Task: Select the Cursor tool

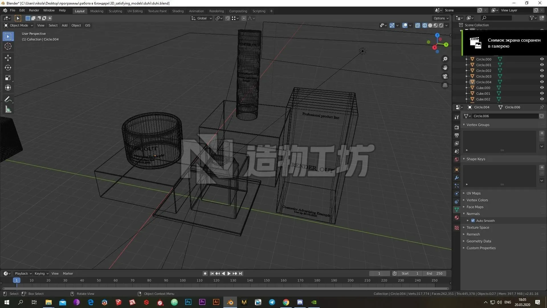Action: pos(8,46)
